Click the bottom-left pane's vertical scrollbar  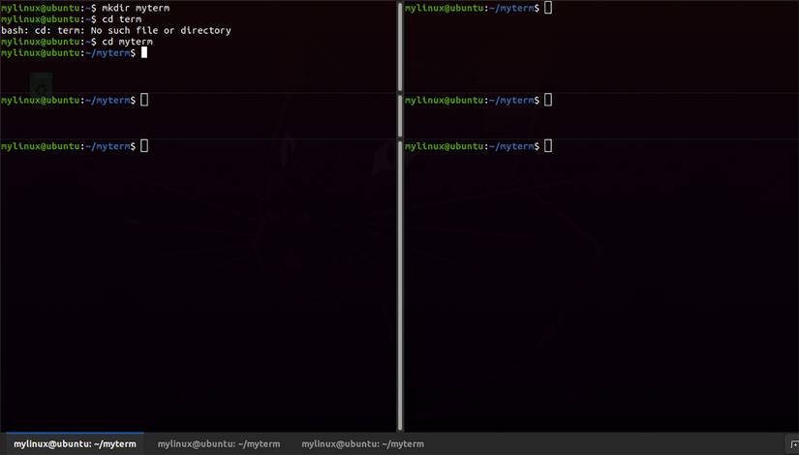tap(400, 287)
